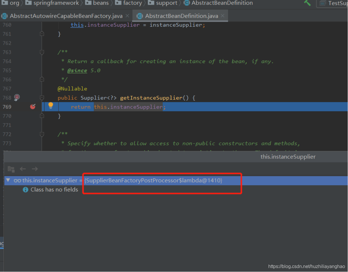This screenshot has width=348, height=272.
Task: Click the set-as-root icon in popup toolbar
Action: (11, 169)
